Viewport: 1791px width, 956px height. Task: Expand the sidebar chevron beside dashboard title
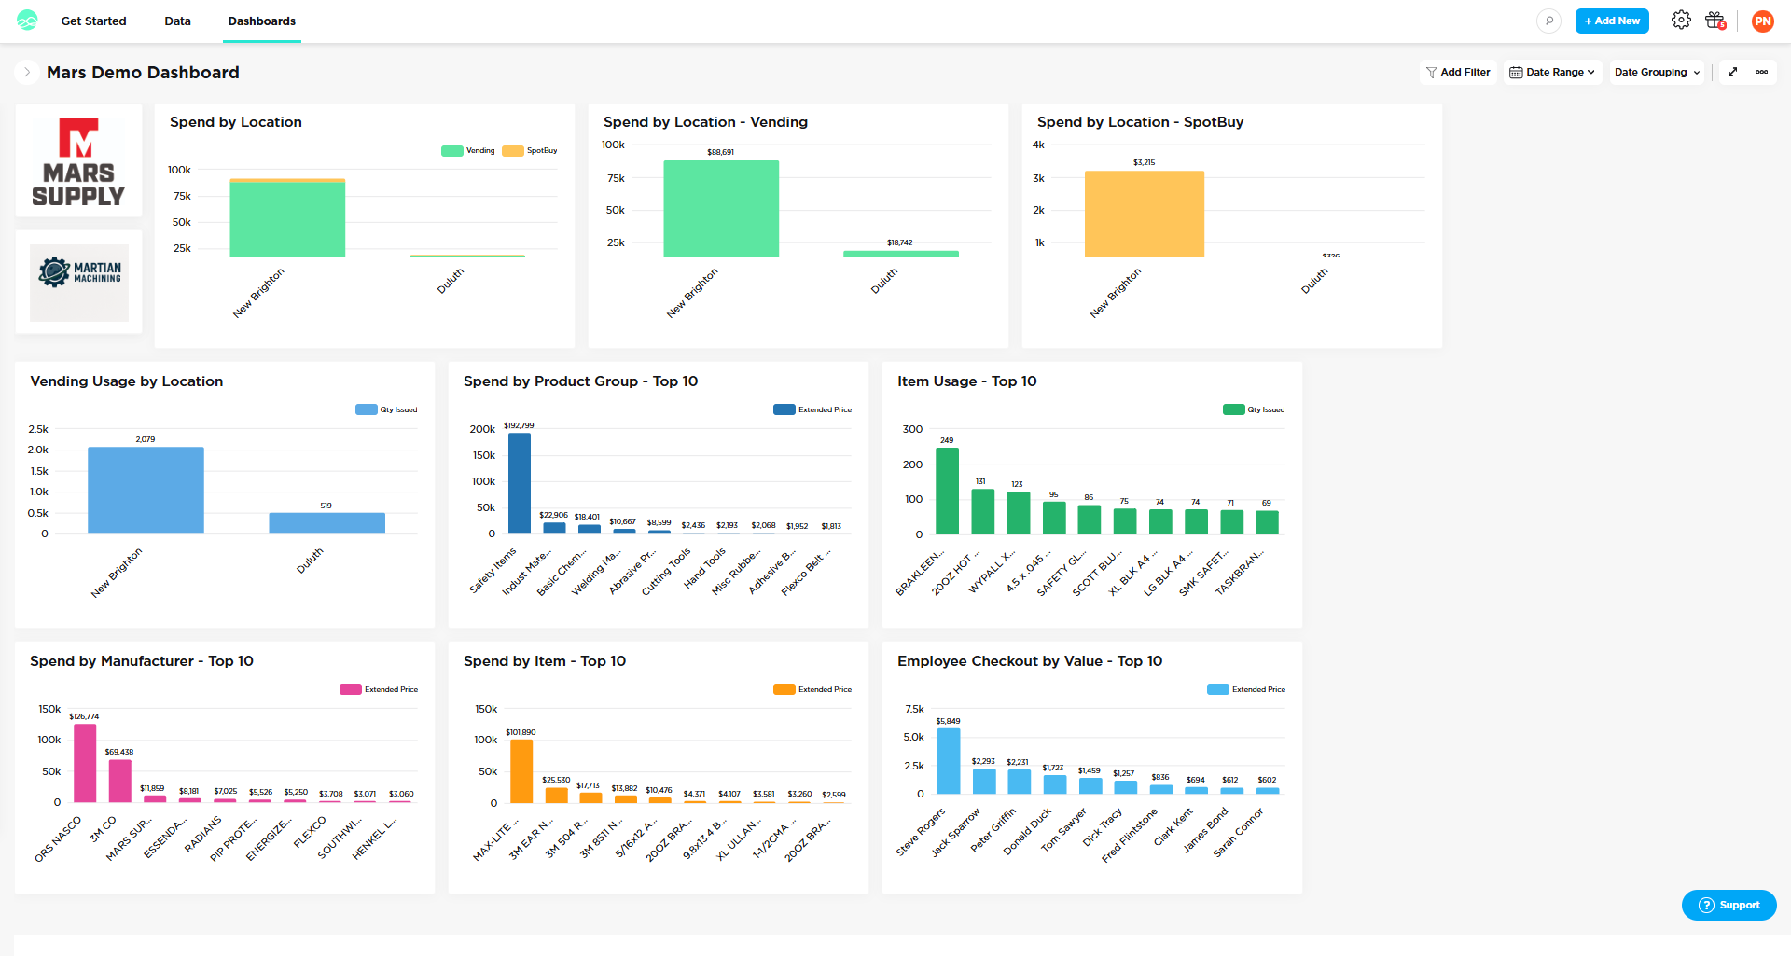pos(27,72)
